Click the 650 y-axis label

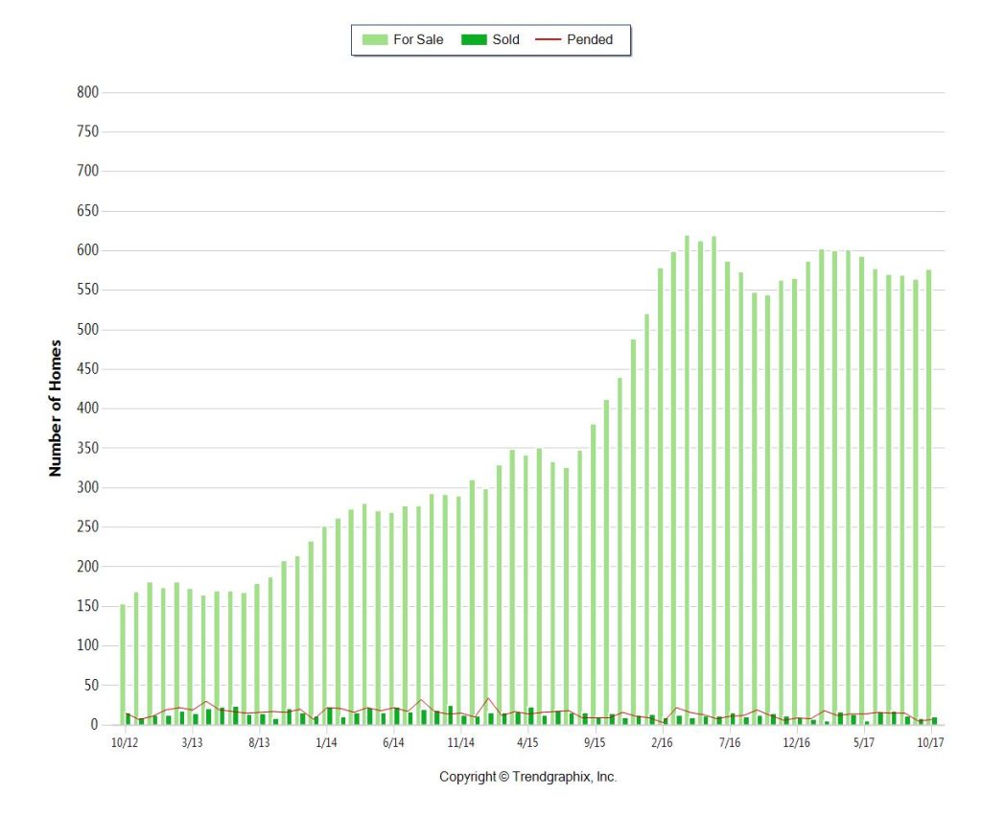pyautogui.click(x=87, y=210)
